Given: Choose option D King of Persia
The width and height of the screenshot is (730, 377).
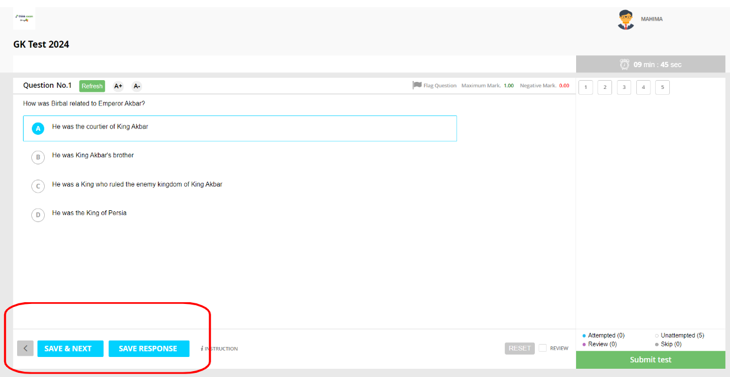Looking at the screenshot, I should [38, 215].
